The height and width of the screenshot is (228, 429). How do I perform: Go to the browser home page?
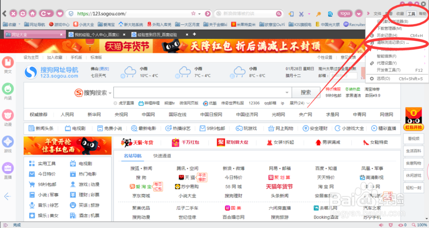pos(33,13)
